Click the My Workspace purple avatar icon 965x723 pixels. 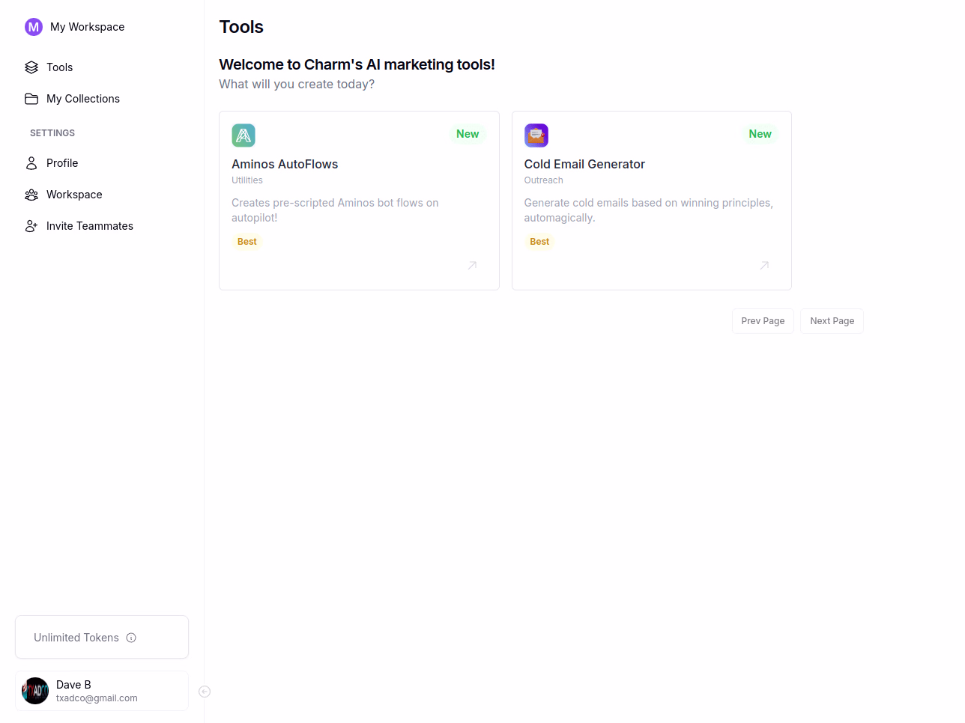pos(34,27)
